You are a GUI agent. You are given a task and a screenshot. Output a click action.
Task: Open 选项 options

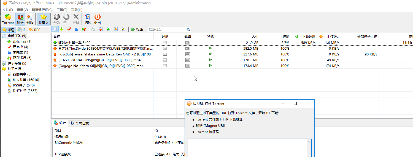[88, 19]
